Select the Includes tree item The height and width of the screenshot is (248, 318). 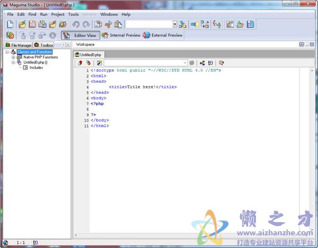36,67
